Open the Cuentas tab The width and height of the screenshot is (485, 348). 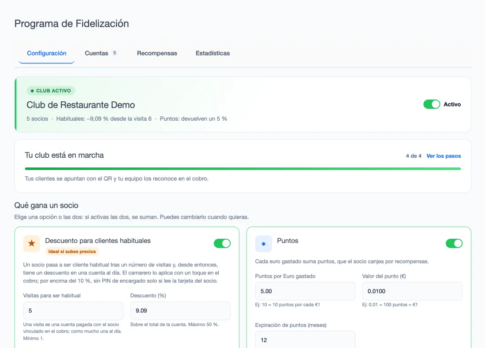pos(101,53)
